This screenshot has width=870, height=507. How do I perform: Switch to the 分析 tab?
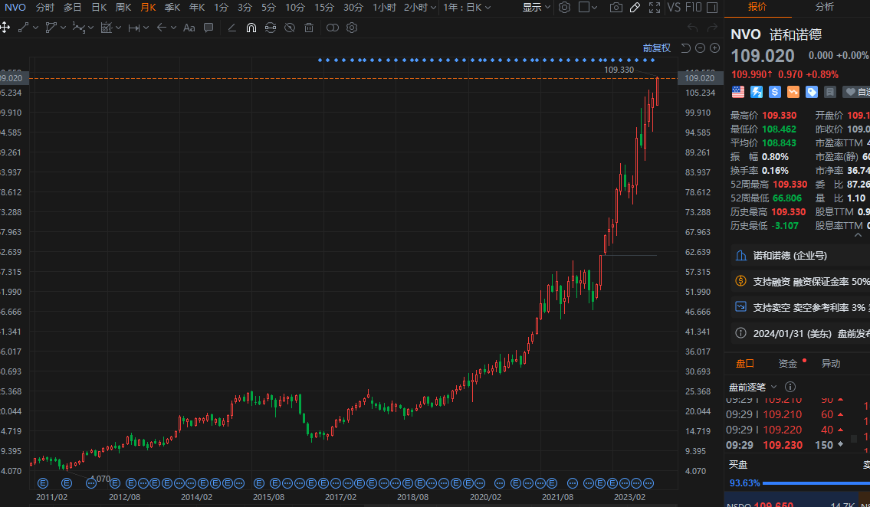(x=825, y=7)
